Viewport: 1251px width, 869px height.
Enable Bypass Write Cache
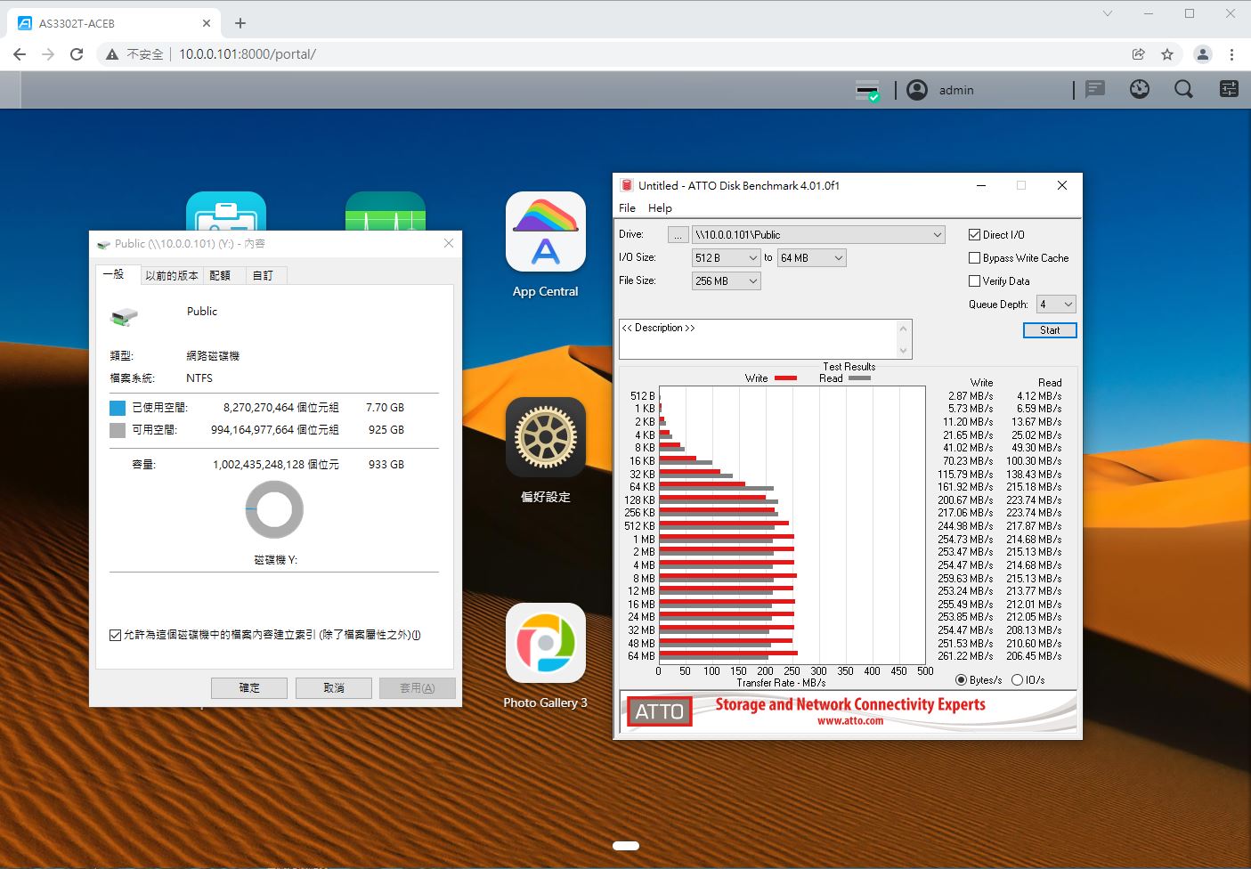pos(974,258)
